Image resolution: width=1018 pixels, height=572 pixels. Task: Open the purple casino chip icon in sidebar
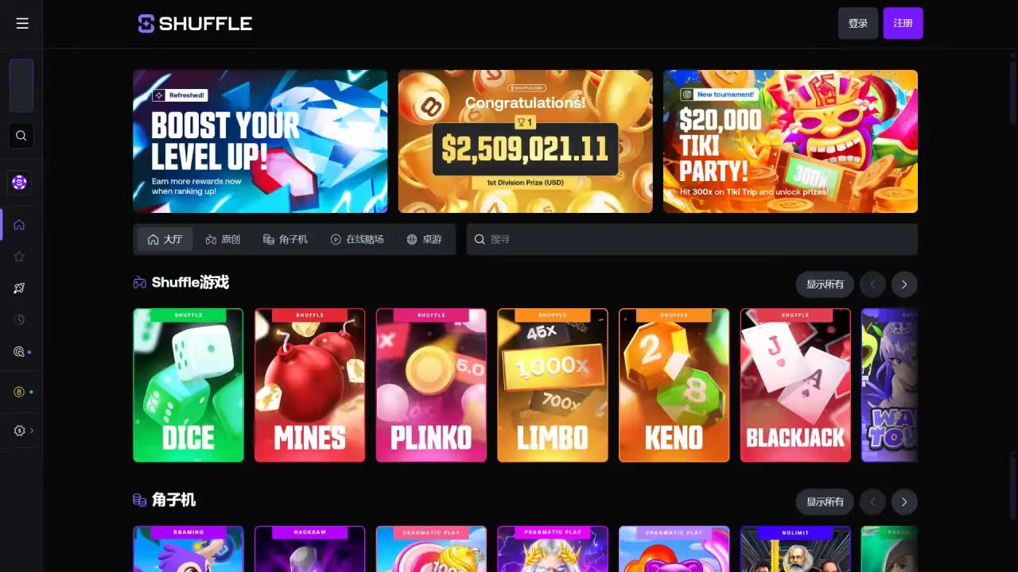20,182
